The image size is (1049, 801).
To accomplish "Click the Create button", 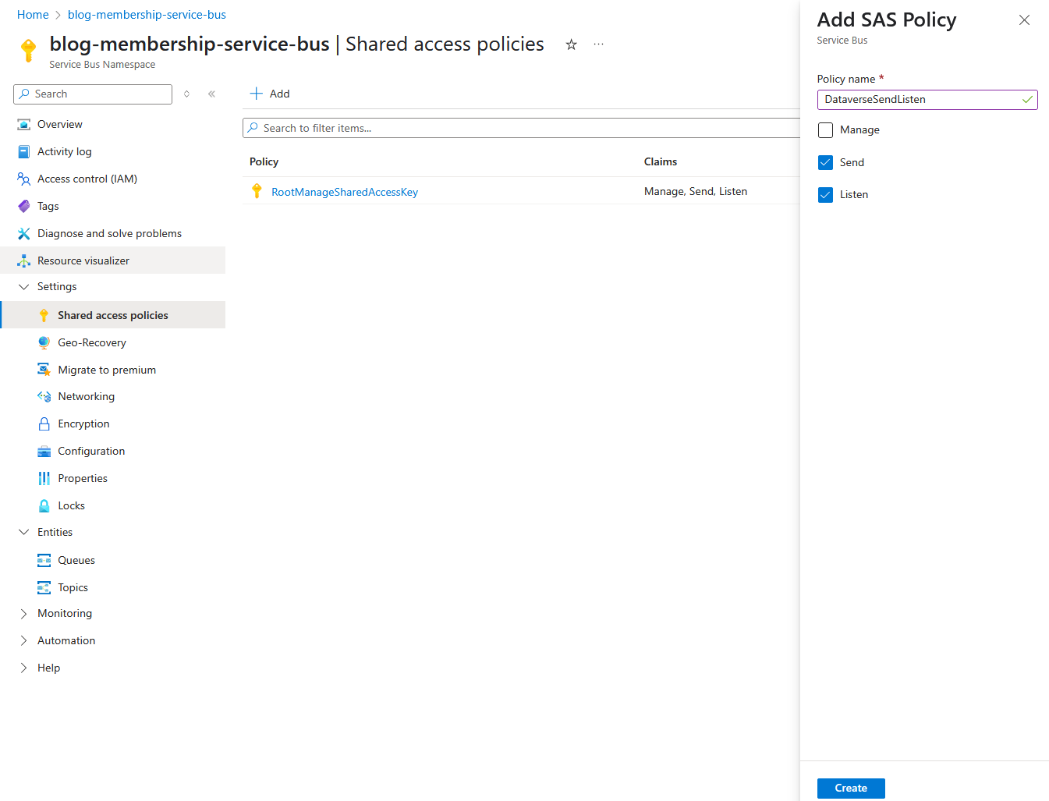I will coord(851,789).
